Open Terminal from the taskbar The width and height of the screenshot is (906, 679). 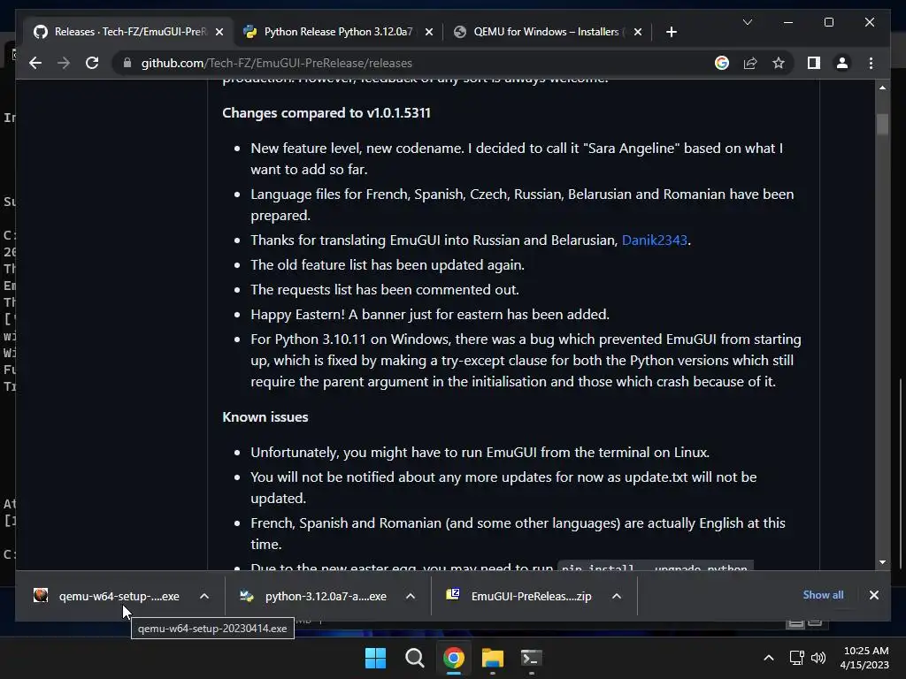[532, 658]
